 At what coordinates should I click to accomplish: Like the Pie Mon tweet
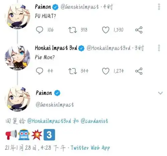[x=105, y=71]
